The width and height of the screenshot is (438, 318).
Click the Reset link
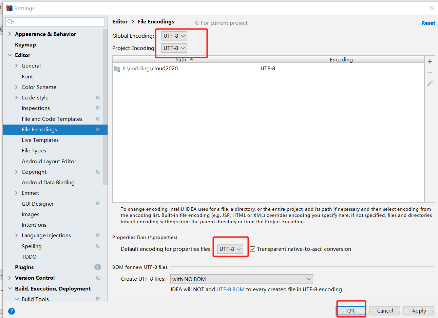[x=428, y=23]
